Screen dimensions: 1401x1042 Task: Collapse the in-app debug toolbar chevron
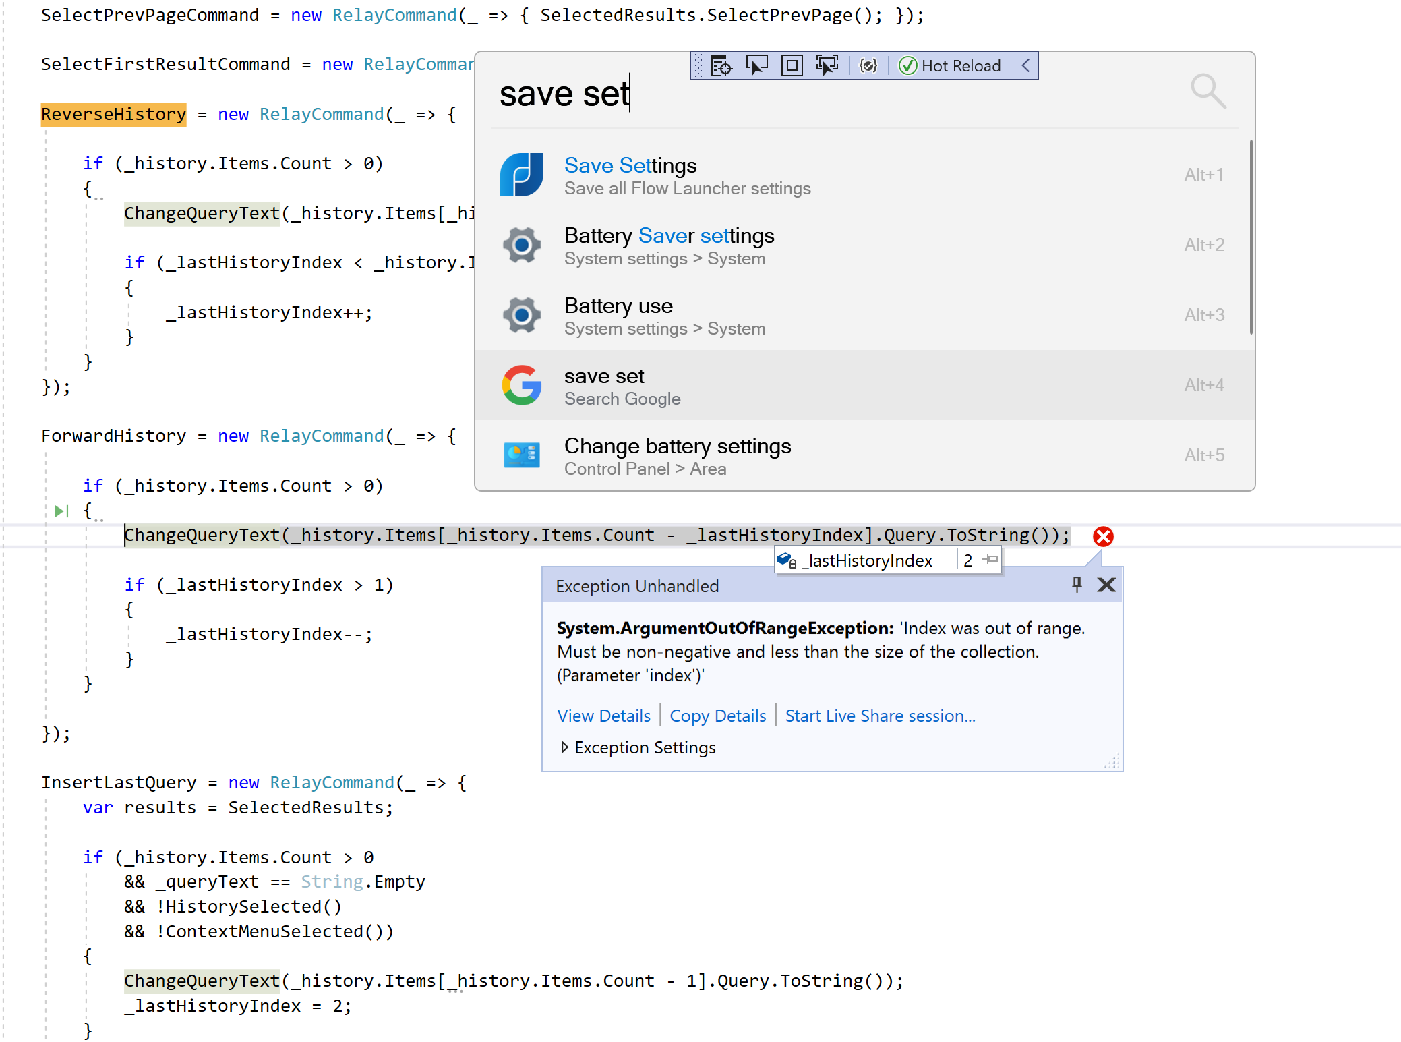pos(1025,65)
